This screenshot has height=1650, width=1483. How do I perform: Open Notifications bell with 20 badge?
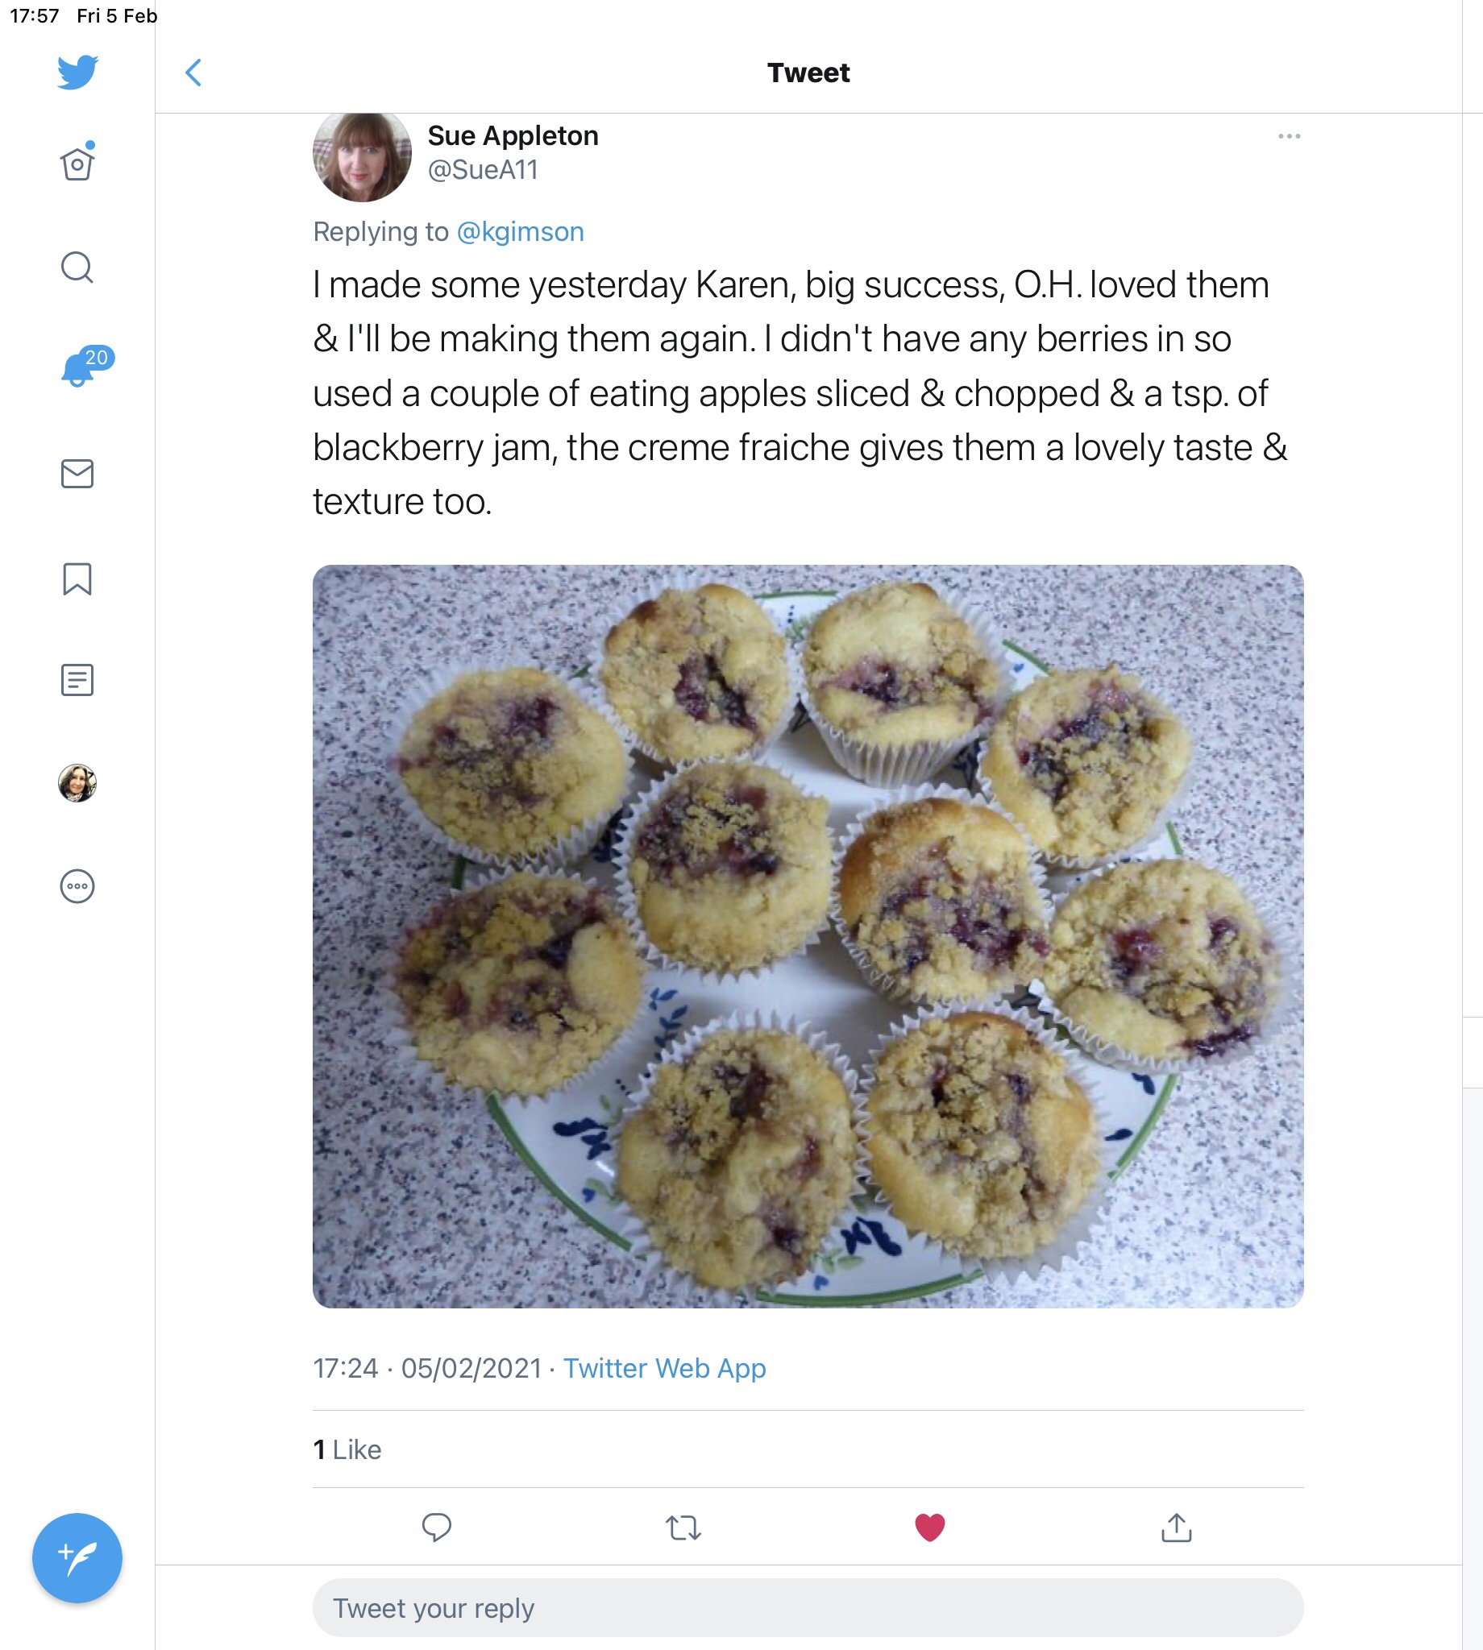79,368
